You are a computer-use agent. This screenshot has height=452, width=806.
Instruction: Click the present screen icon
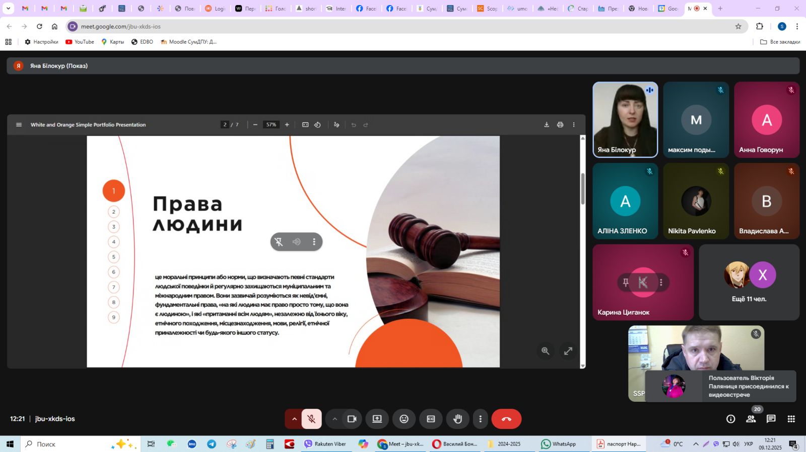tap(377, 419)
